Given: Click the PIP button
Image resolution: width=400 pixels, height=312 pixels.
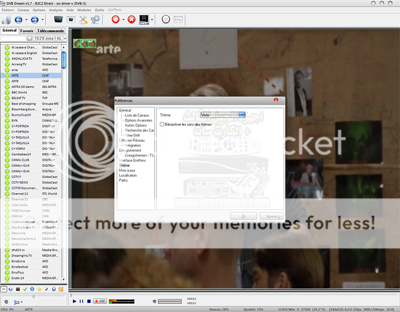Looking at the screenshot, I should point(100,301).
